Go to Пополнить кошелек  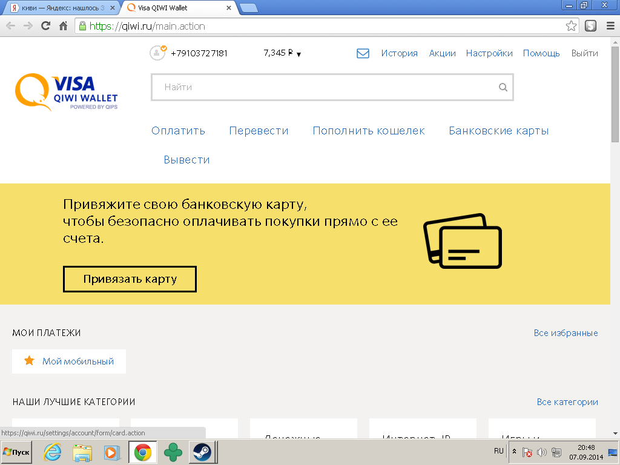[369, 131]
